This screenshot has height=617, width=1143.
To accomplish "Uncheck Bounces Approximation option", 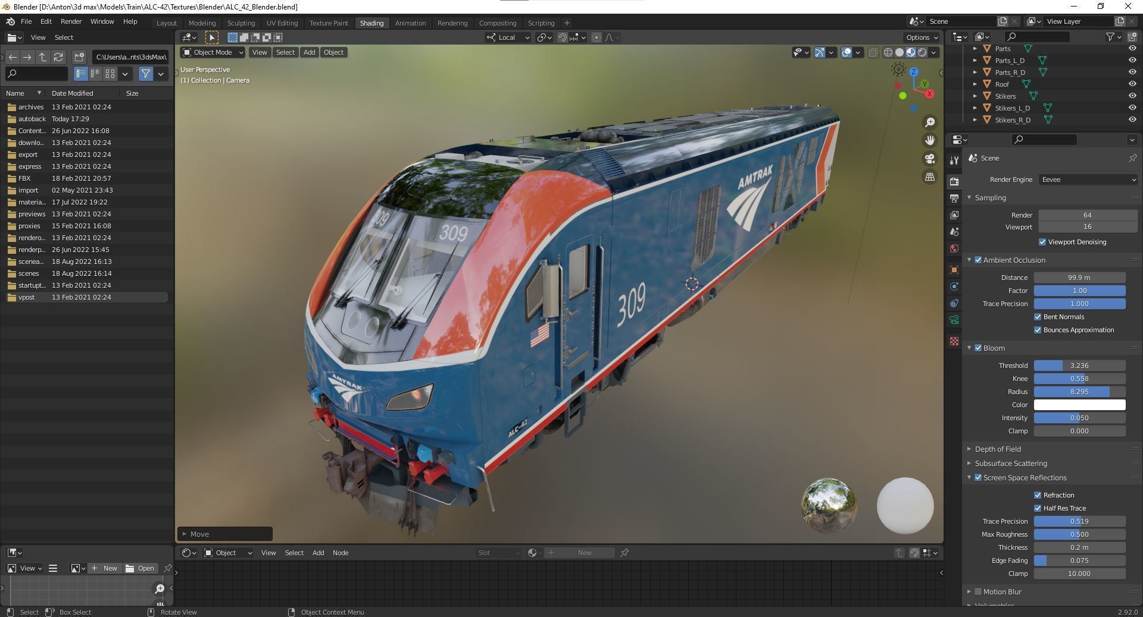I will [x=1038, y=330].
